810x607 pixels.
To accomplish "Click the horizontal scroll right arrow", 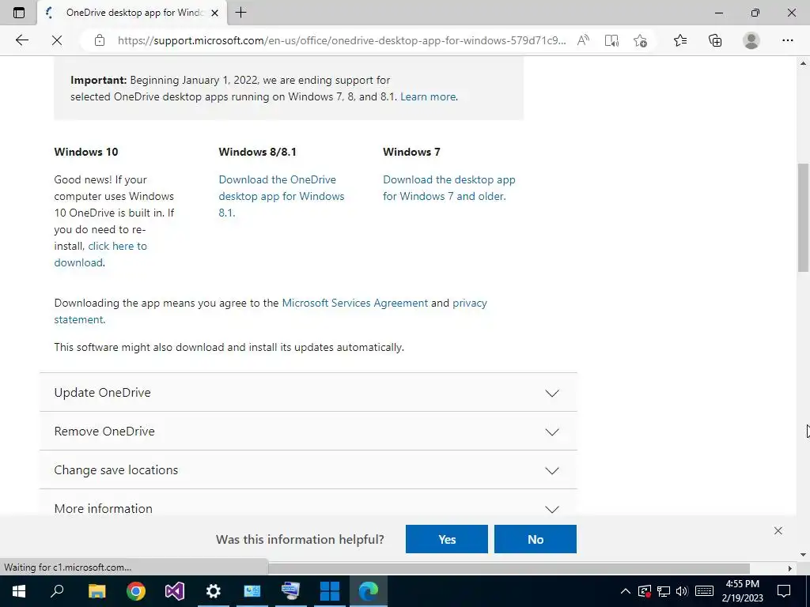I will (790, 568).
